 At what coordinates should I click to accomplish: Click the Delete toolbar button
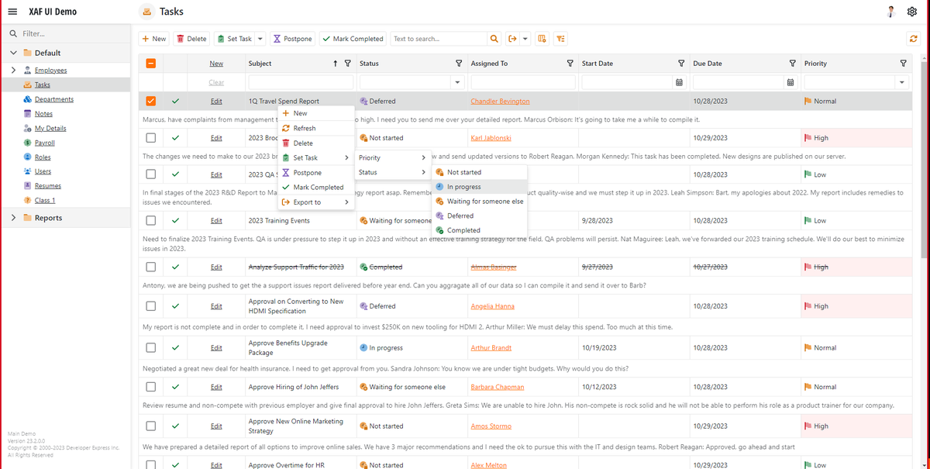tap(191, 39)
